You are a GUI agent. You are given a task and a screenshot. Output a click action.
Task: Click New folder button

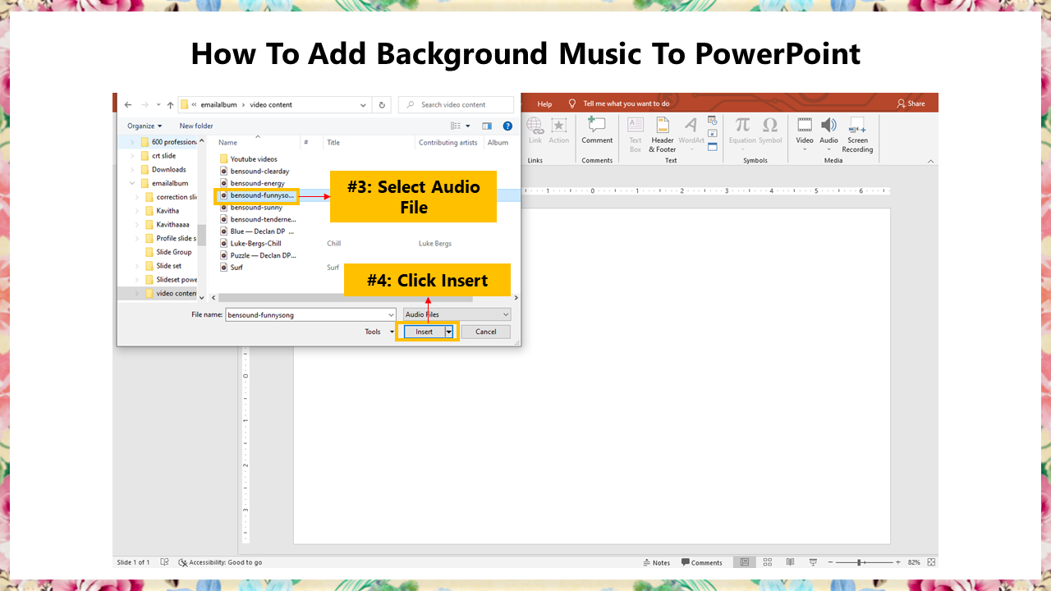[x=196, y=126]
